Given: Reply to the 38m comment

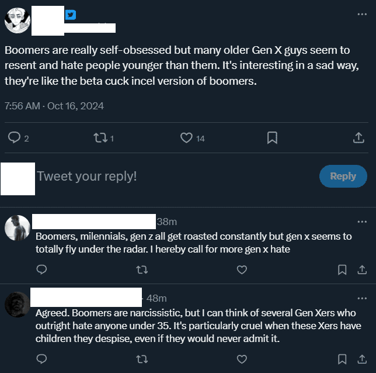Looking at the screenshot, I should tap(41, 270).
